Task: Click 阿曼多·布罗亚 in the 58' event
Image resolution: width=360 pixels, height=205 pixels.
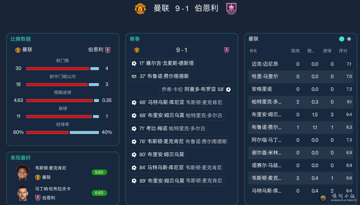Action: pos(200,89)
